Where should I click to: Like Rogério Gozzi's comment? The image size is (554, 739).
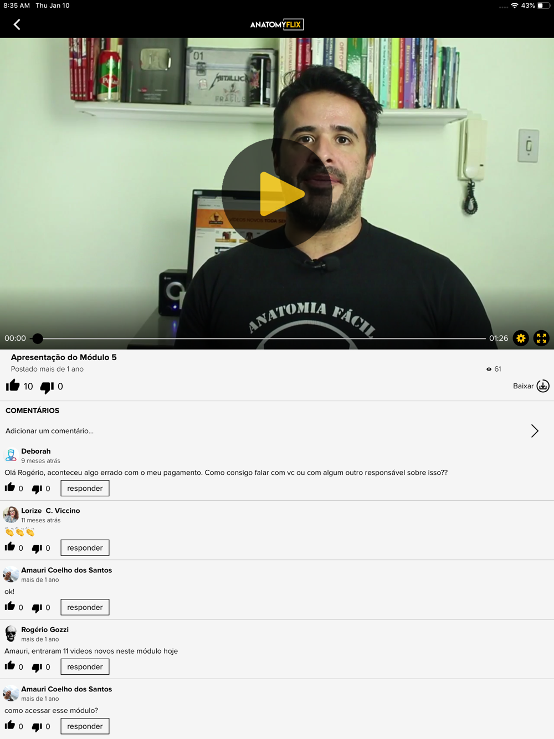click(10, 666)
